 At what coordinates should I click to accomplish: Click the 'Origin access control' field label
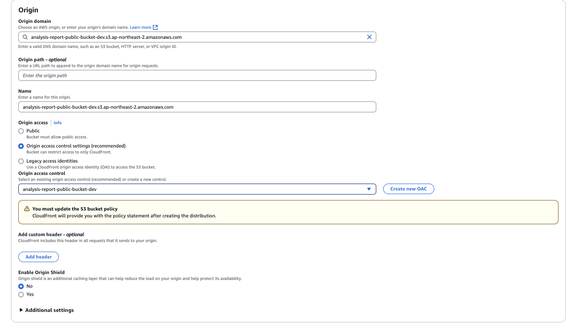click(x=42, y=174)
